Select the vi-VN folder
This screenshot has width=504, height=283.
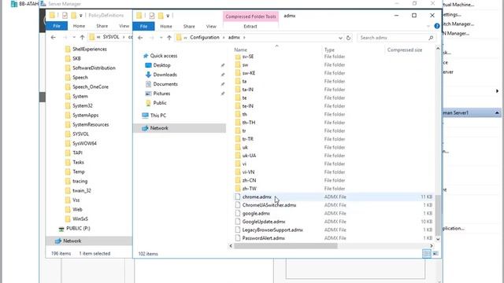coord(248,172)
